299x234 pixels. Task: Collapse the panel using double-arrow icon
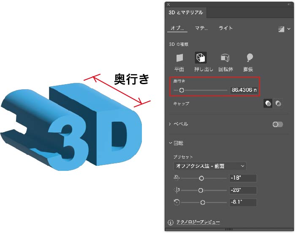click(289, 4)
